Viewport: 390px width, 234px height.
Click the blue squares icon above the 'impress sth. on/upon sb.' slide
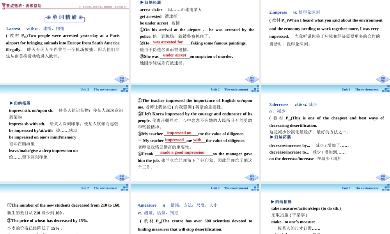(x=125, y=89)
